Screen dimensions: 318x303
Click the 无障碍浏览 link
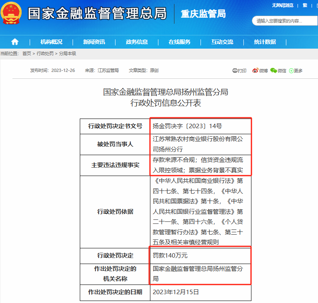(283, 5)
